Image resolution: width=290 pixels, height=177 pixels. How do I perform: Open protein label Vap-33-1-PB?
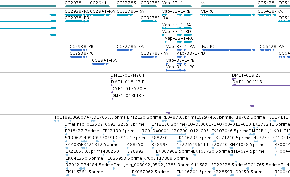pyautogui.click(x=180, y=60)
